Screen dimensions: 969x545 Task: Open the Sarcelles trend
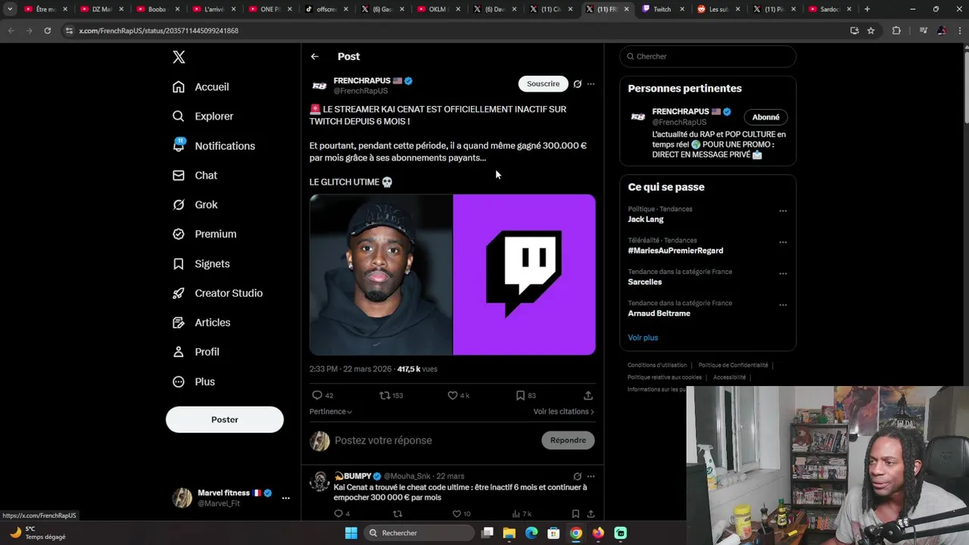click(x=645, y=282)
